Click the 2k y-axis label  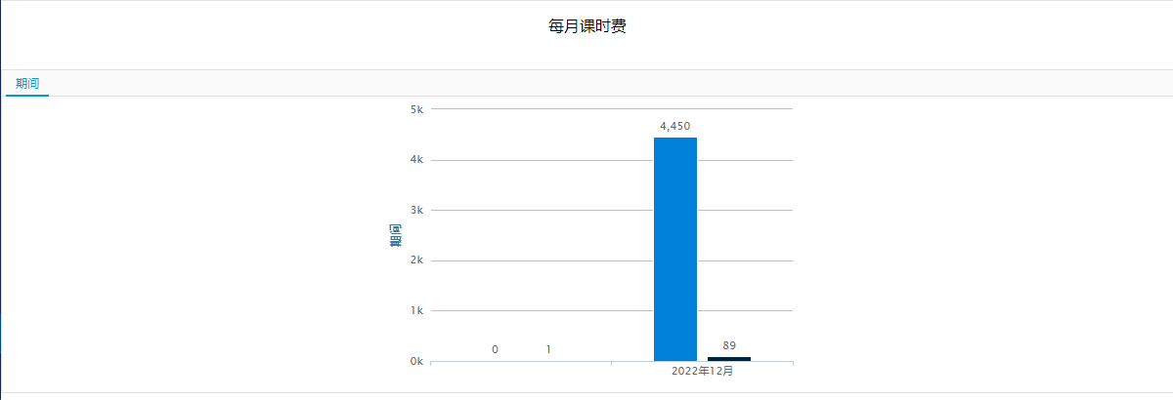click(x=416, y=260)
